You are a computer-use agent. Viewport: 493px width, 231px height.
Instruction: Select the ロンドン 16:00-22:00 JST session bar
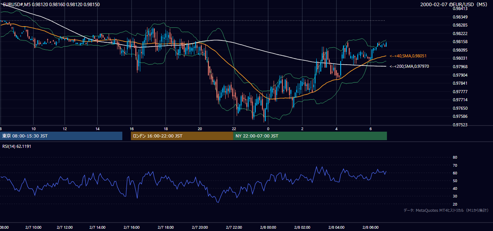pos(182,136)
